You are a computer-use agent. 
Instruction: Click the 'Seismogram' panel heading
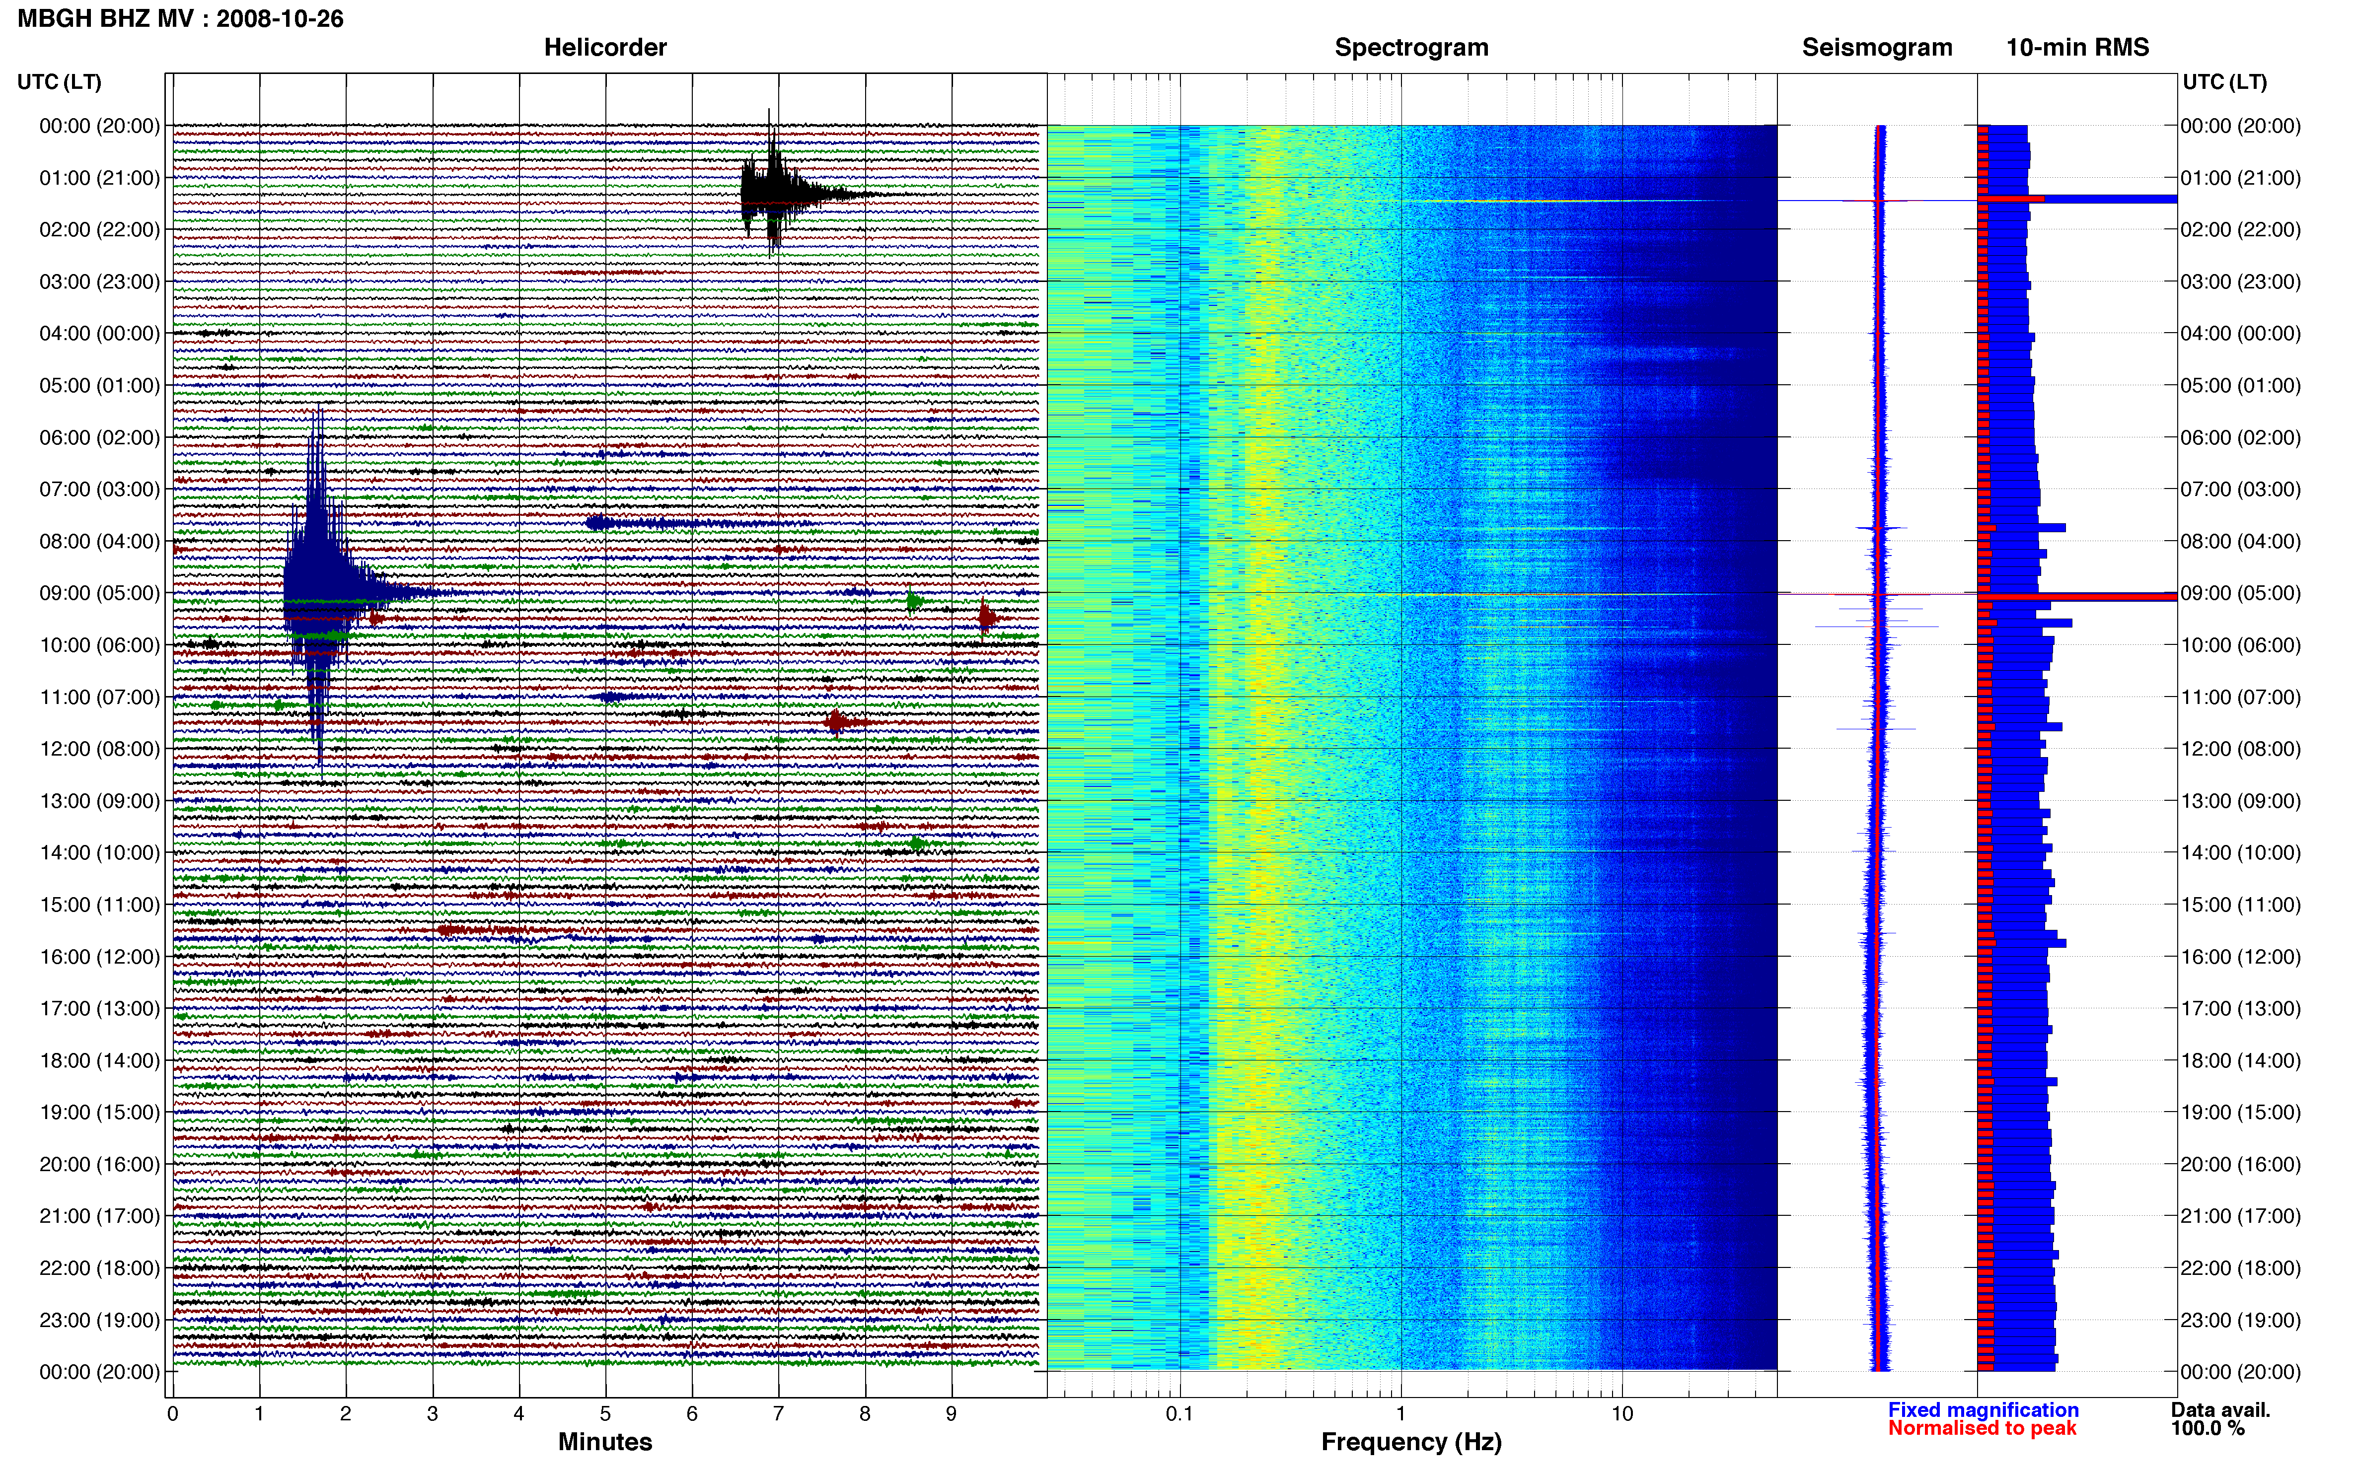click(1877, 47)
